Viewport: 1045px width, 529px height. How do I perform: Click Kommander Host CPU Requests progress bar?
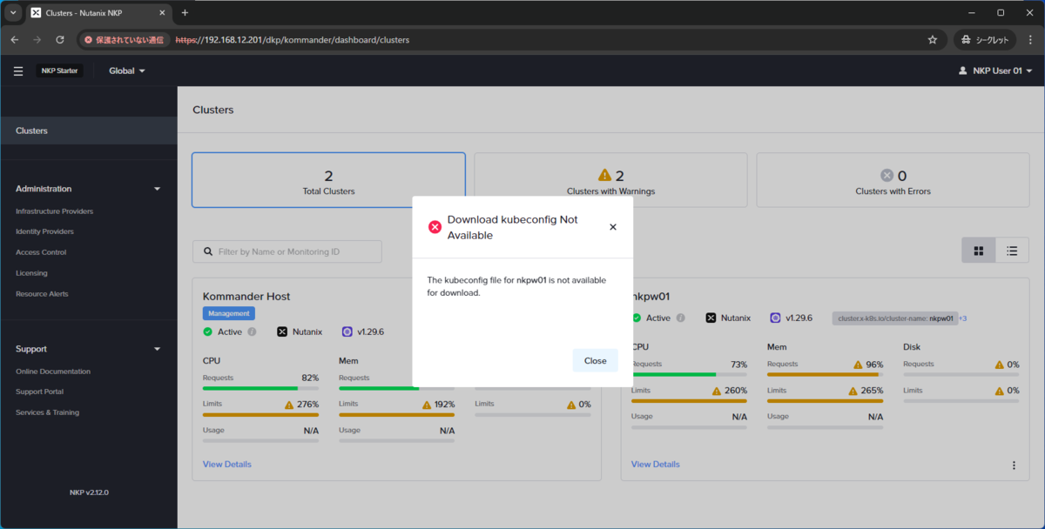tap(260, 388)
